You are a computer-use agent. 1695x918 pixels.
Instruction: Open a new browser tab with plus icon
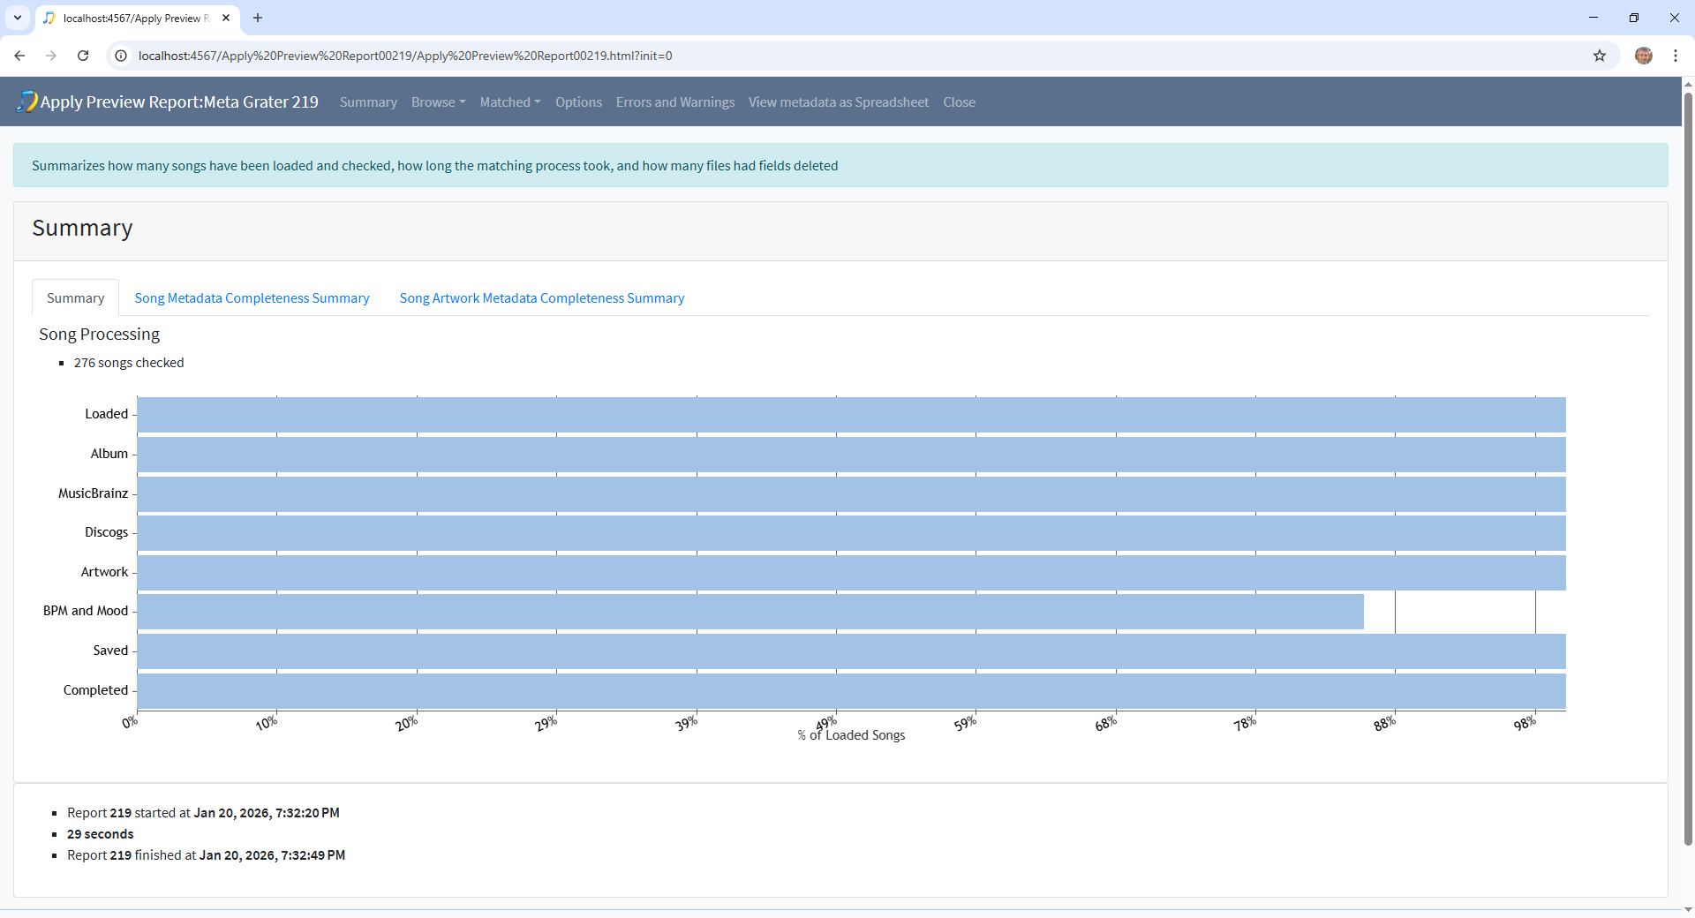pyautogui.click(x=258, y=18)
